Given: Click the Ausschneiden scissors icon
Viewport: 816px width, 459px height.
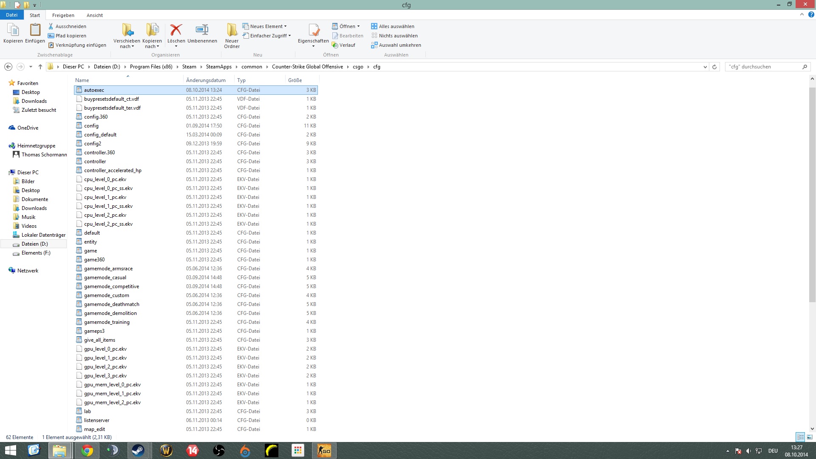Looking at the screenshot, I should point(51,26).
